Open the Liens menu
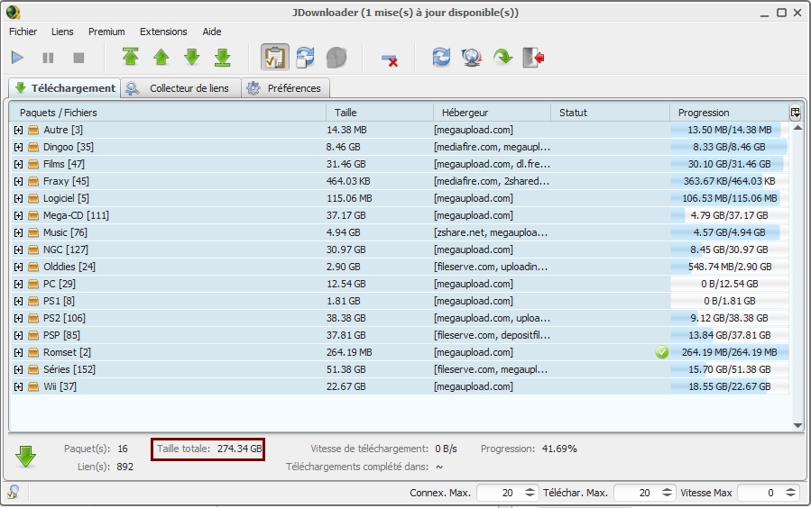This screenshot has height=508, width=811. pyautogui.click(x=62, y=32)
